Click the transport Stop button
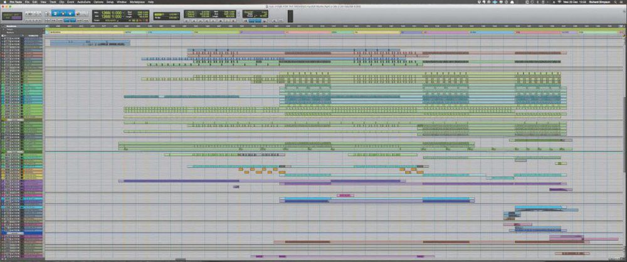This screenshot has width=627, height=262. pos(220,21)
